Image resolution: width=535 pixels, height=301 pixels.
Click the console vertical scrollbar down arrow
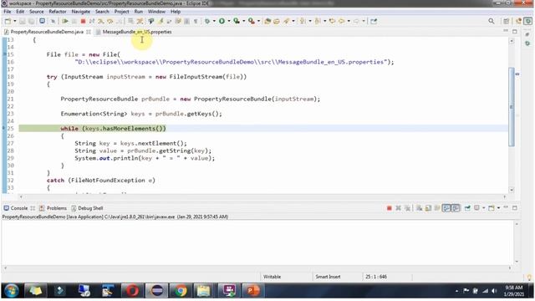(517, 262)
